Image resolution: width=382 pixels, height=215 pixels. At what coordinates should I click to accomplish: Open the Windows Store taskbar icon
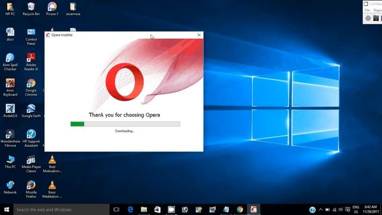pos(158,210)
